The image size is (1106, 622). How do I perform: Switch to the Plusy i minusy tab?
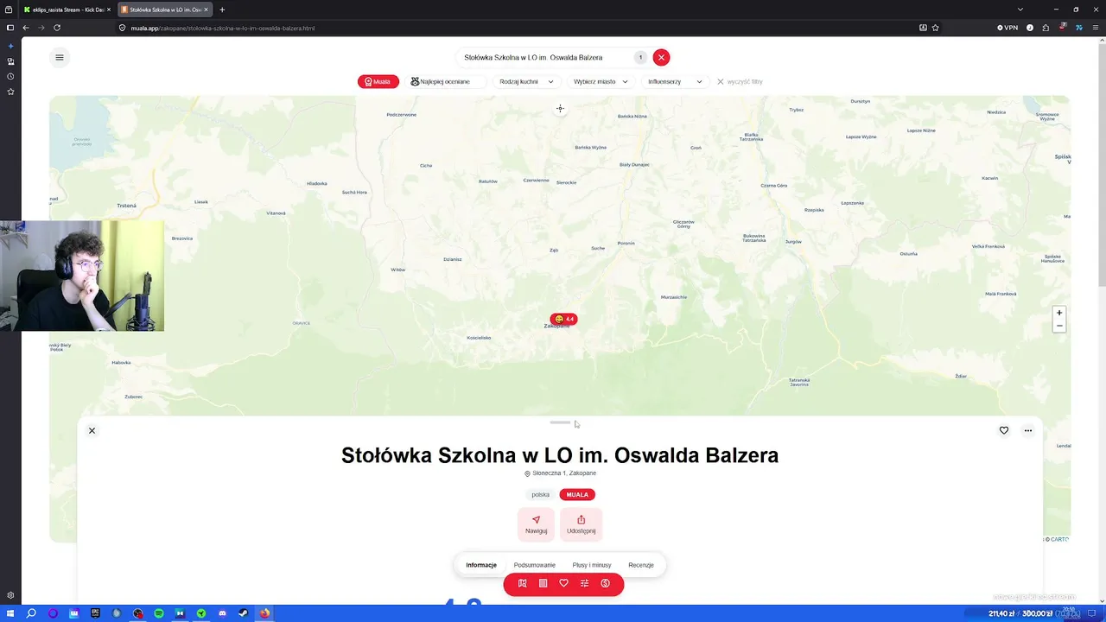[592, 565]
